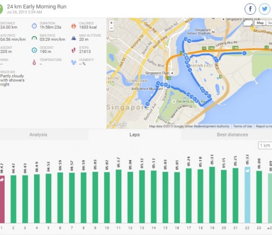Select the lap 7 bar 04:57
272x235 pixels.
tap(72, 198)
